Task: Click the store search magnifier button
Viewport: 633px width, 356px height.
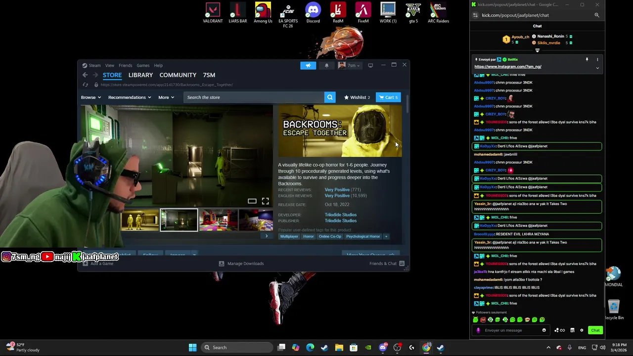Action: (330, 97)
